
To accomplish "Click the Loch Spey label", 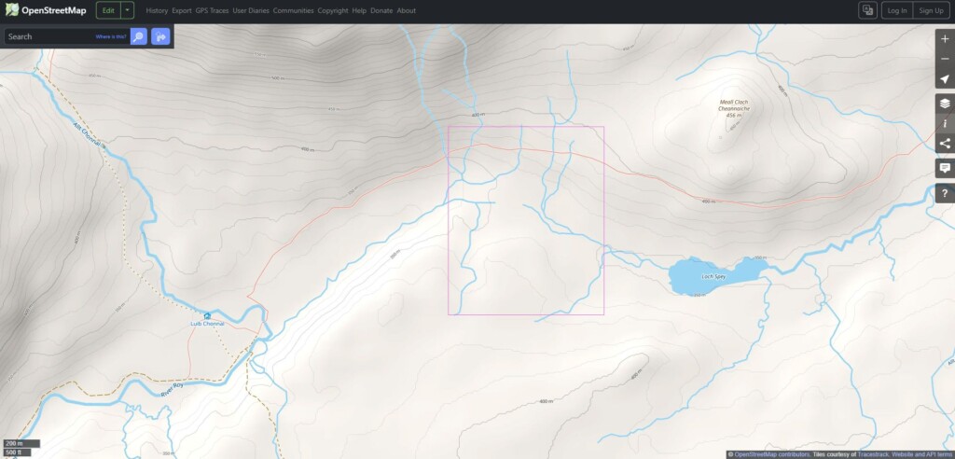I will (713, 277).
